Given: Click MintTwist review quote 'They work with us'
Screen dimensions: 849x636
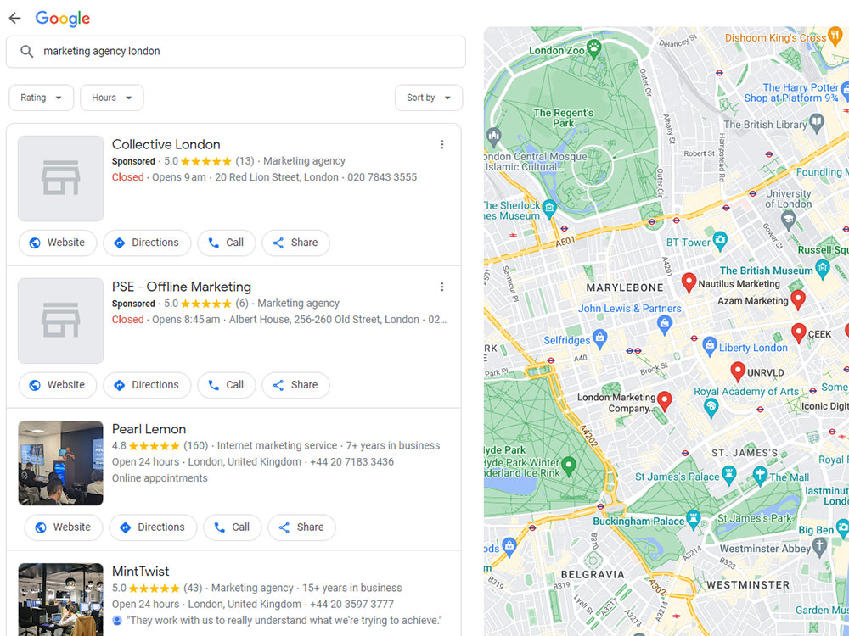Looking at the screenshot, I should coord(284,621).
